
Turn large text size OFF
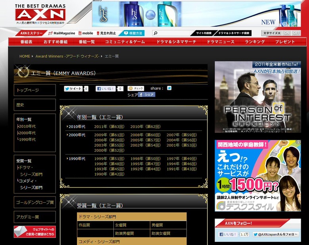(296, 33)
